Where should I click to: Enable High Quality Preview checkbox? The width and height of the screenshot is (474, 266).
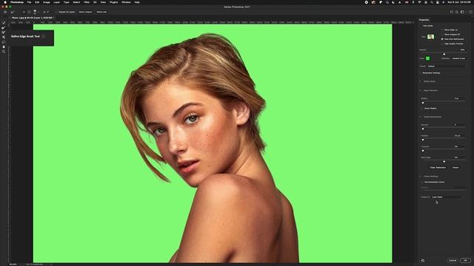tap(442, 44)
